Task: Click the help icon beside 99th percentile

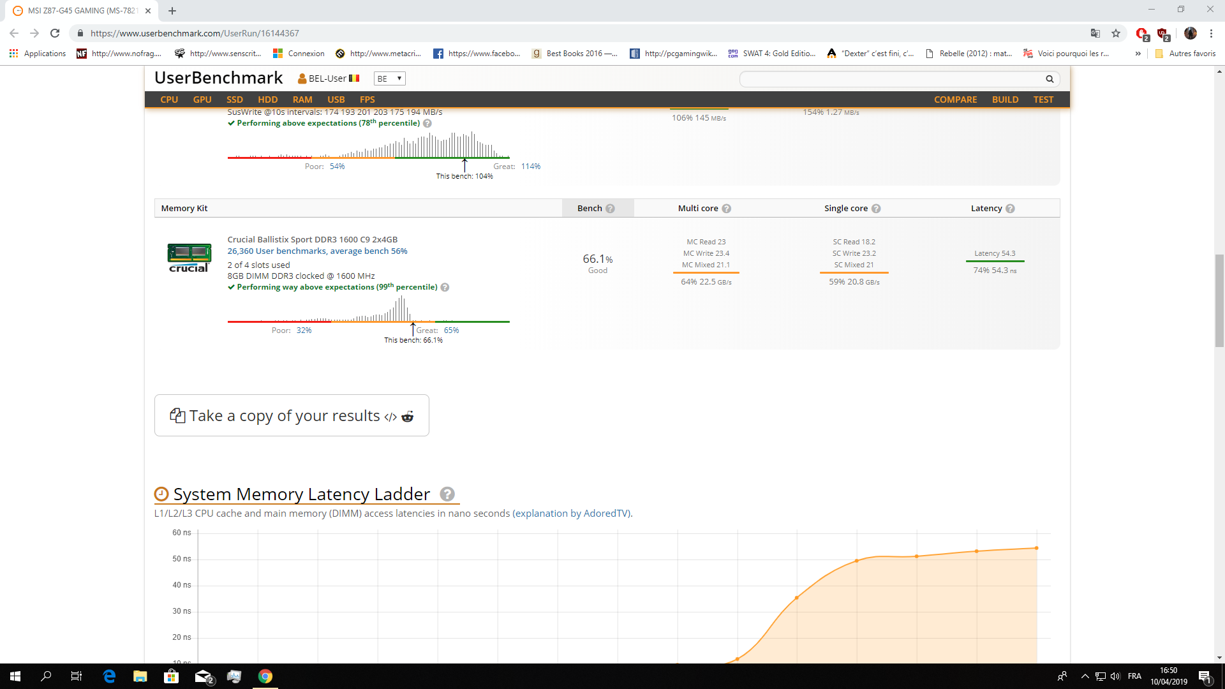Action: click(x=445, y=288)
